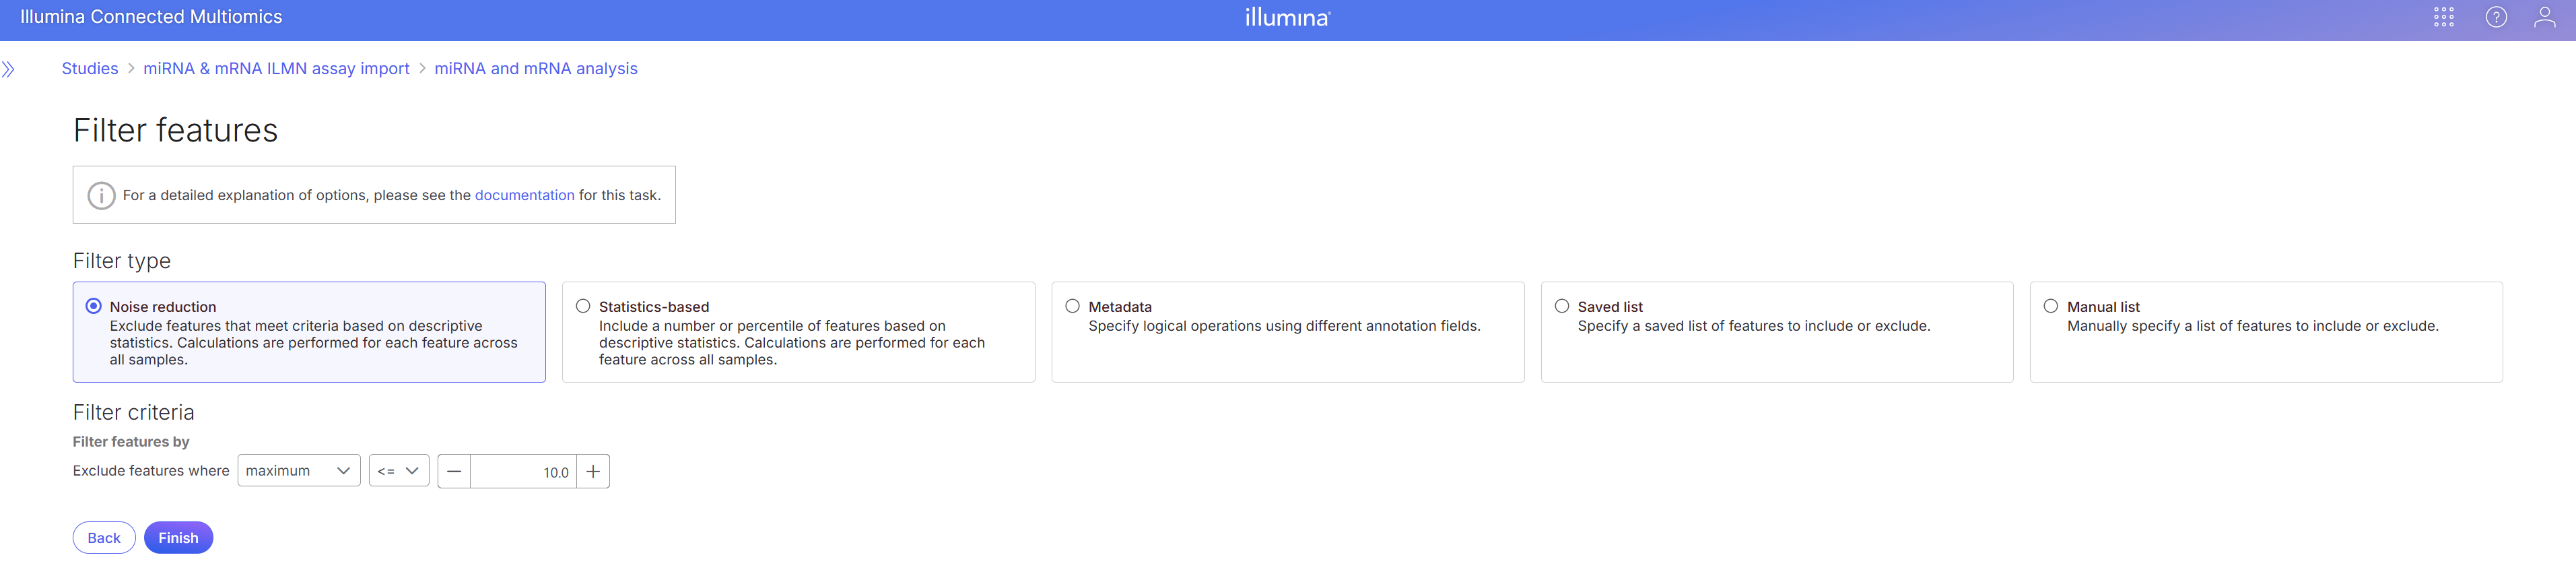Go to Studies breadcrumb

(x=90, y=69)
